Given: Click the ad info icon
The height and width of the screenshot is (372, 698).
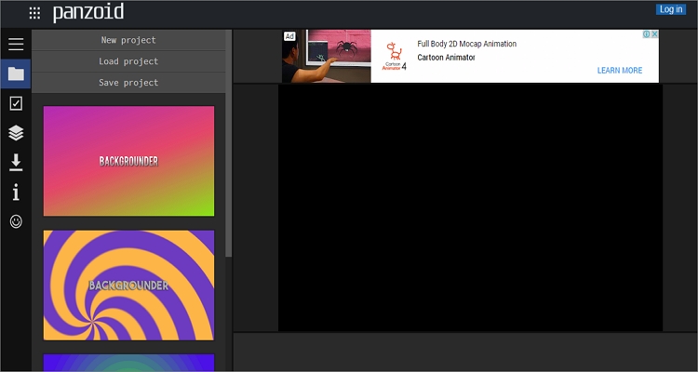Looking at the screenshot, I should pyautogui.click(x=647, y=34).
